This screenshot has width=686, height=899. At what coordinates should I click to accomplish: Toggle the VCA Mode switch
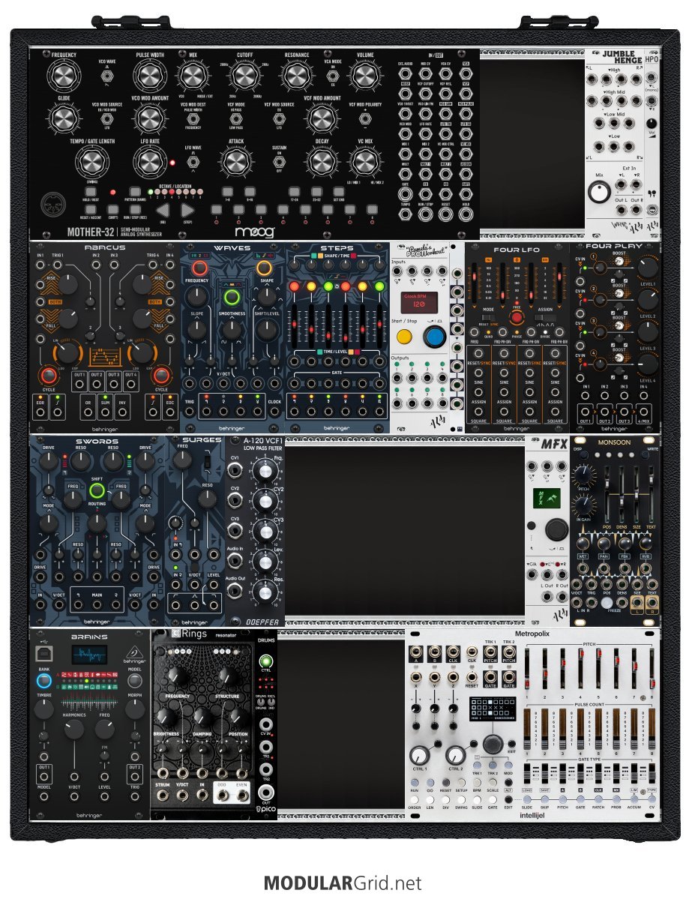333,75
